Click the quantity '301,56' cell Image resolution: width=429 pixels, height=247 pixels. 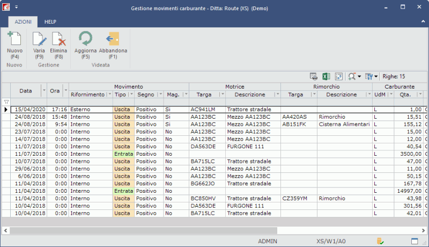(409, 206)
